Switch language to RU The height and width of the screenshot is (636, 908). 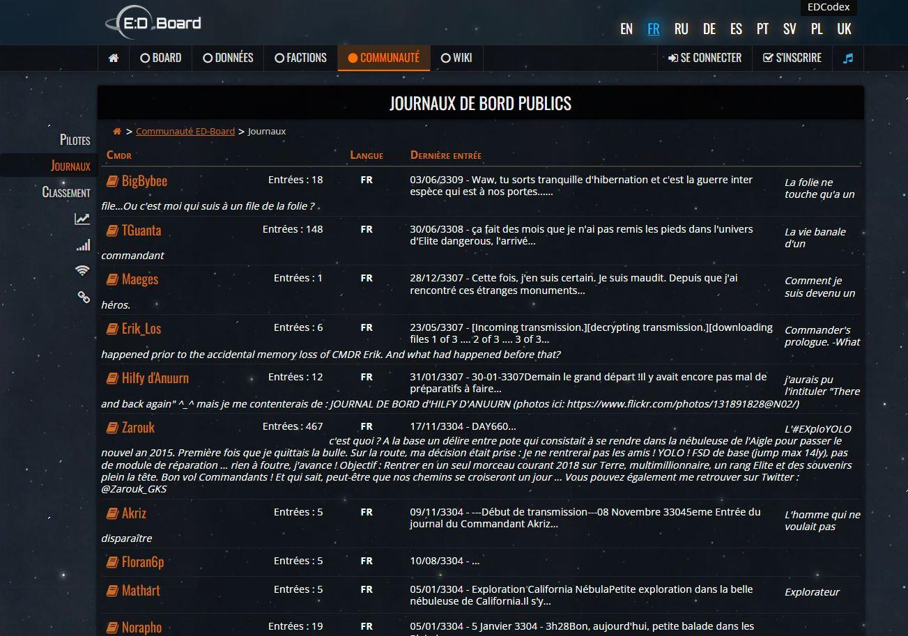(x=681, y=29)
